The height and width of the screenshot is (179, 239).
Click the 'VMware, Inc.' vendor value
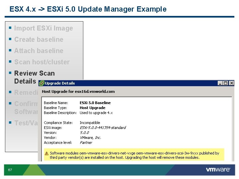point(90,138)
